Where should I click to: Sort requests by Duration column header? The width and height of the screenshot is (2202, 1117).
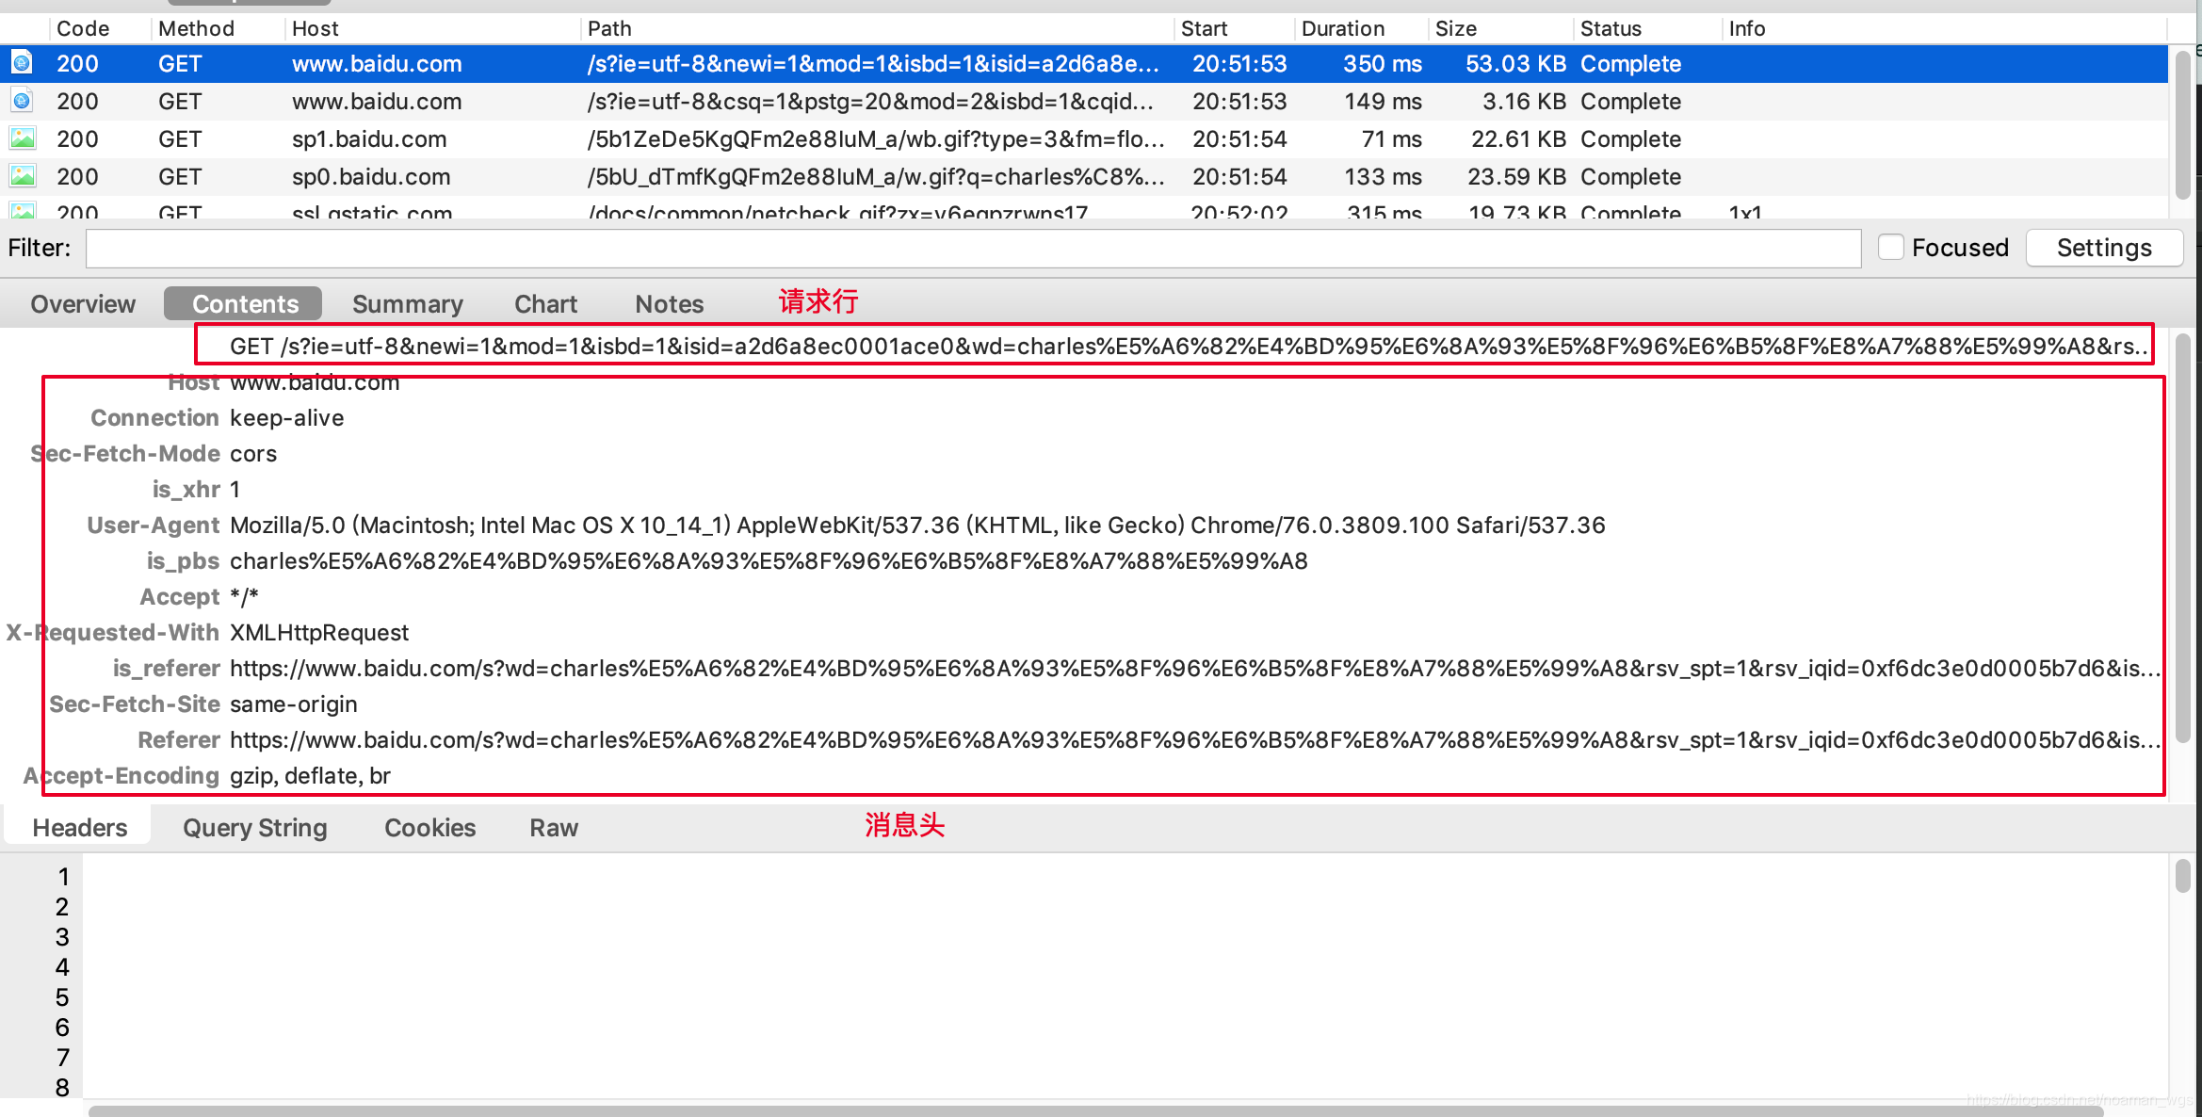(x=1342, y=28)
